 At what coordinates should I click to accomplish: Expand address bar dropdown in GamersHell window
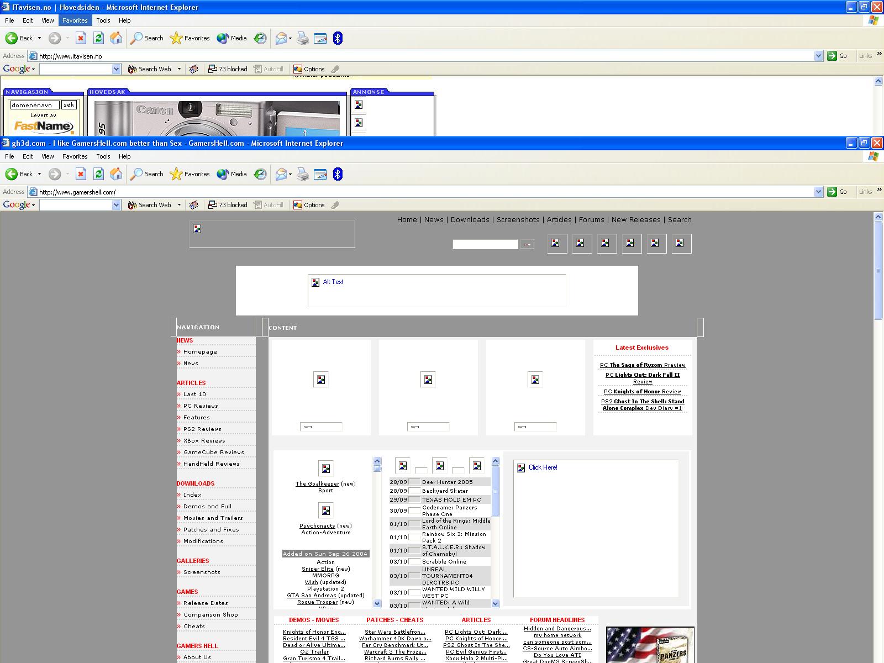(x=818, y=192)
